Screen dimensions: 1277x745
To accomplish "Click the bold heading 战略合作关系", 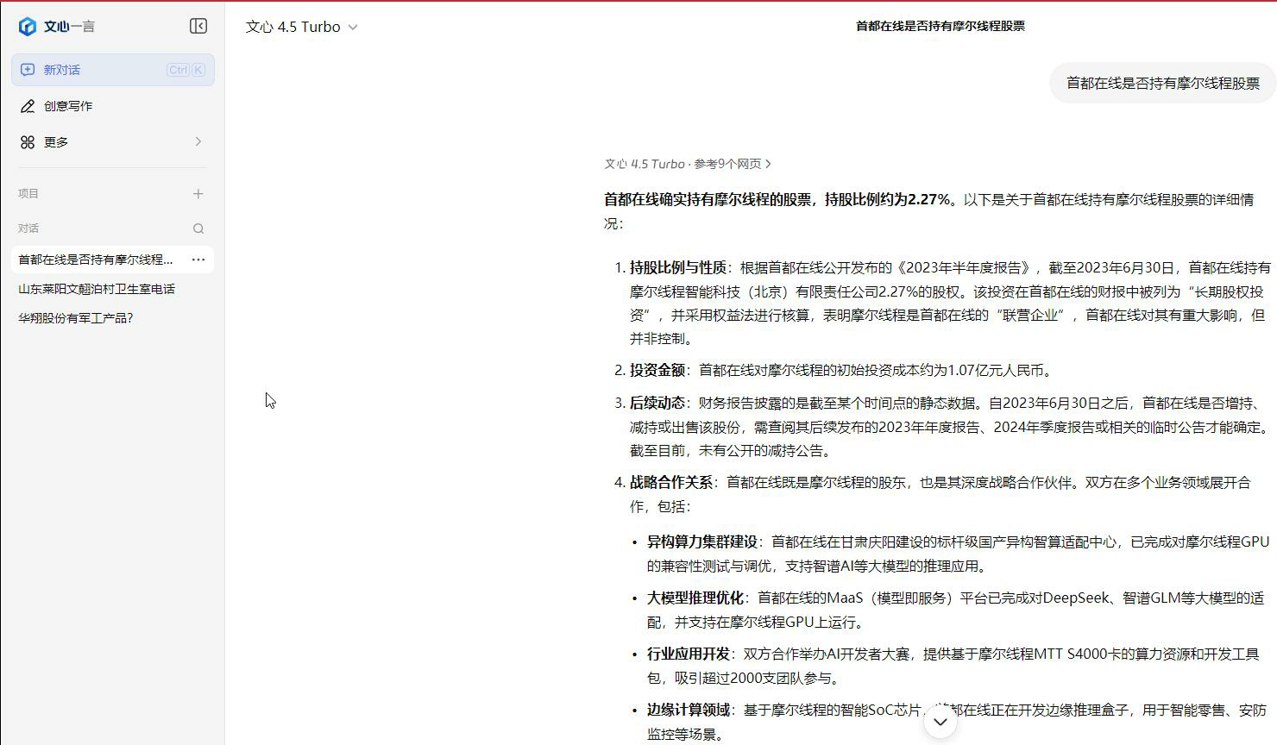I will (x=671, y=483).
